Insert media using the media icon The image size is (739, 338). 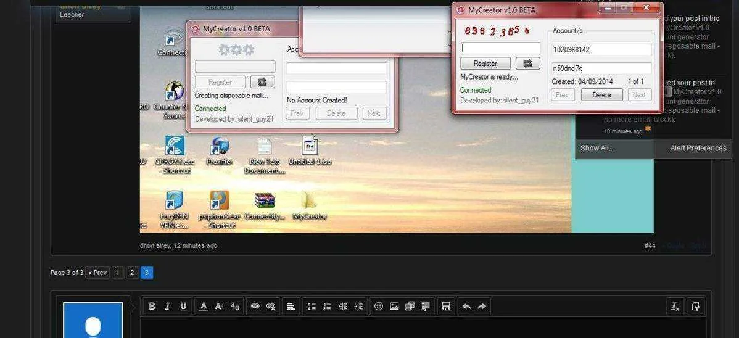410,307
